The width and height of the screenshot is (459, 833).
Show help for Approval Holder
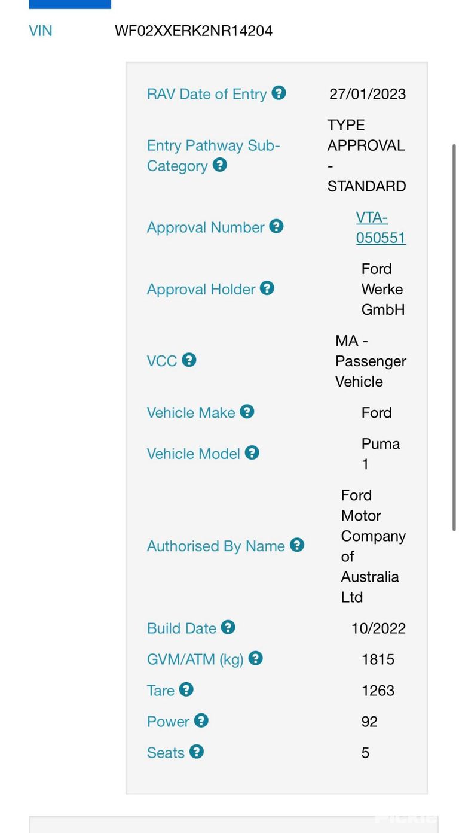pyautogui.click(x=267, y=288)
